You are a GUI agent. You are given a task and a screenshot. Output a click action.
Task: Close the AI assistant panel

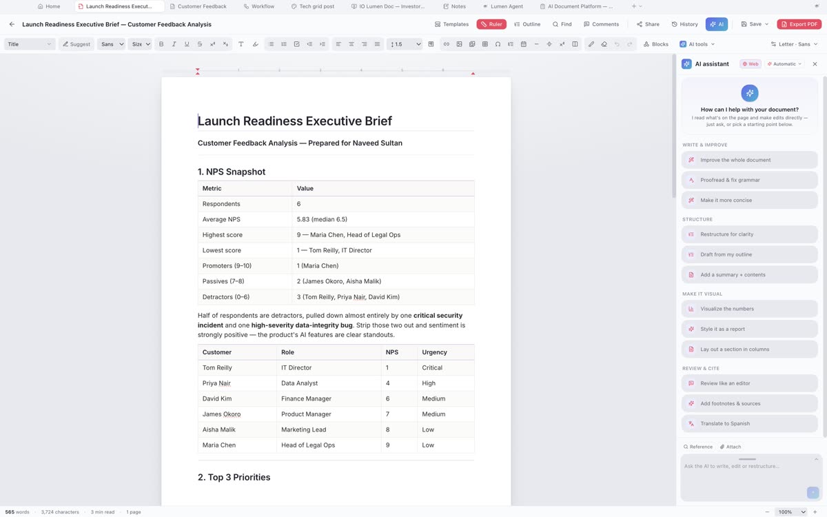click(815, 64)
